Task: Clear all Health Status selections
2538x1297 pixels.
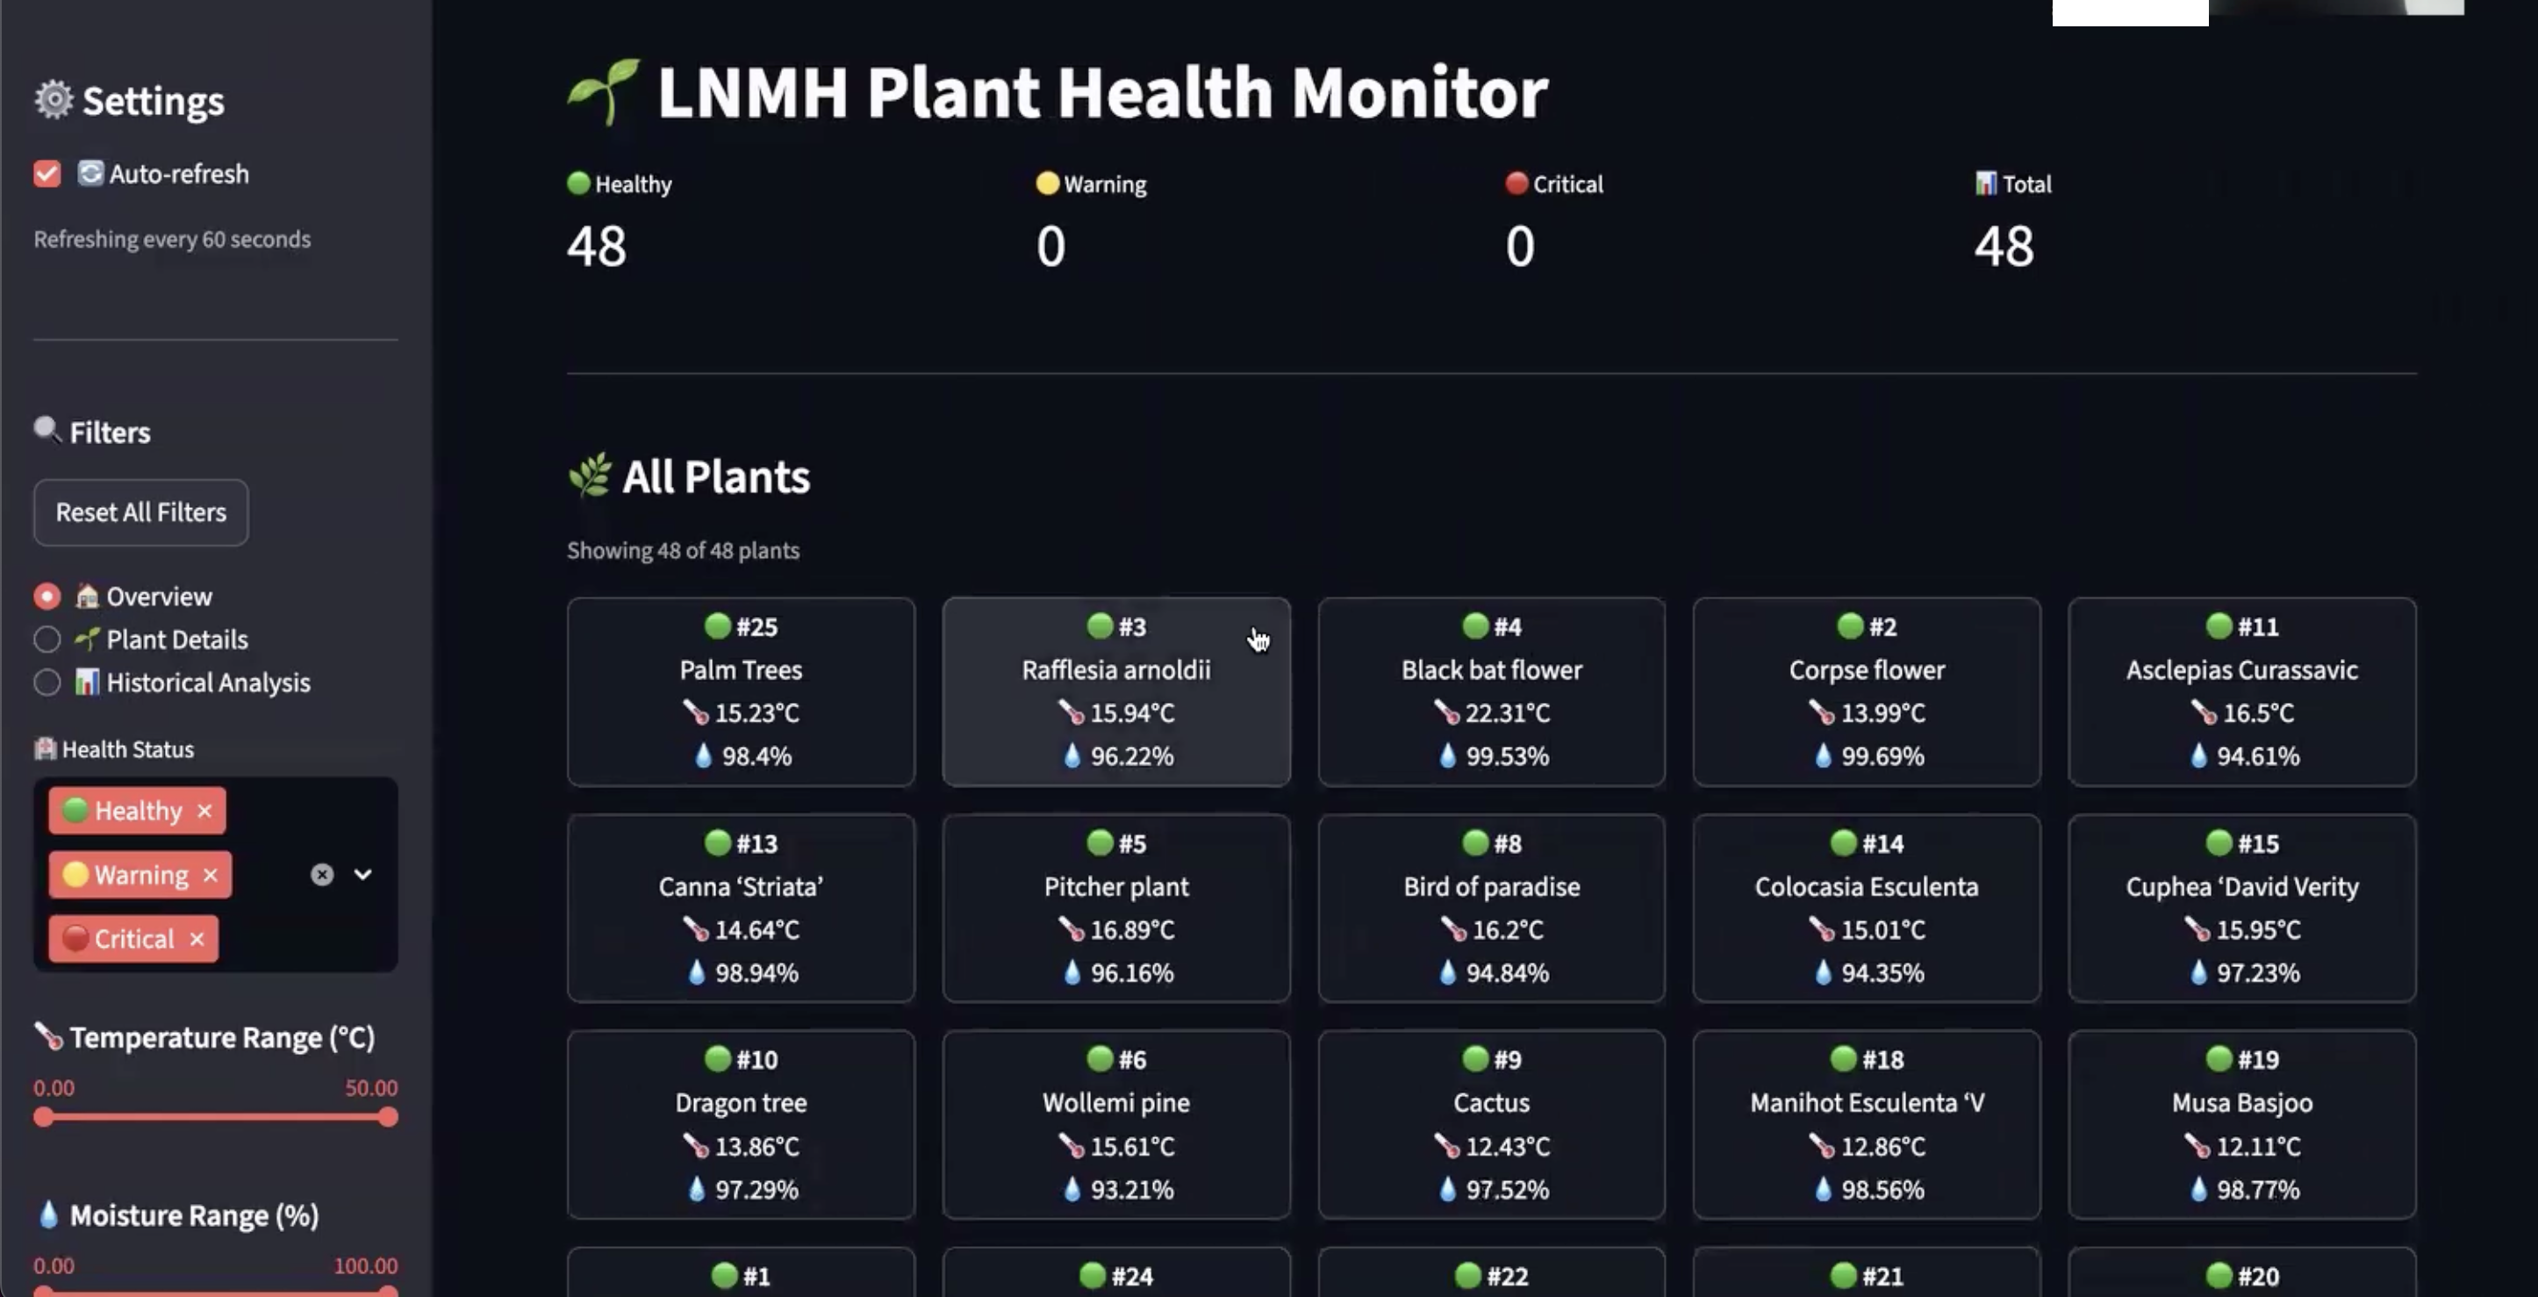Action: [x=322, y=875]
